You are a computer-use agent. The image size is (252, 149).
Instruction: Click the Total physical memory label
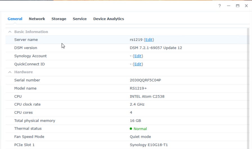coord(35,121)
